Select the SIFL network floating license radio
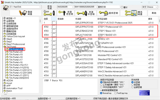 (101, 82)
